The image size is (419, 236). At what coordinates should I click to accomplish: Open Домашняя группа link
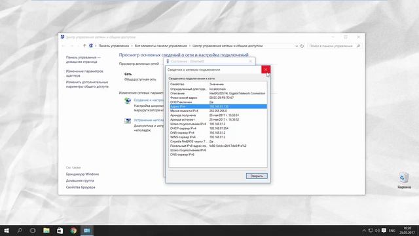click(80, 181)
